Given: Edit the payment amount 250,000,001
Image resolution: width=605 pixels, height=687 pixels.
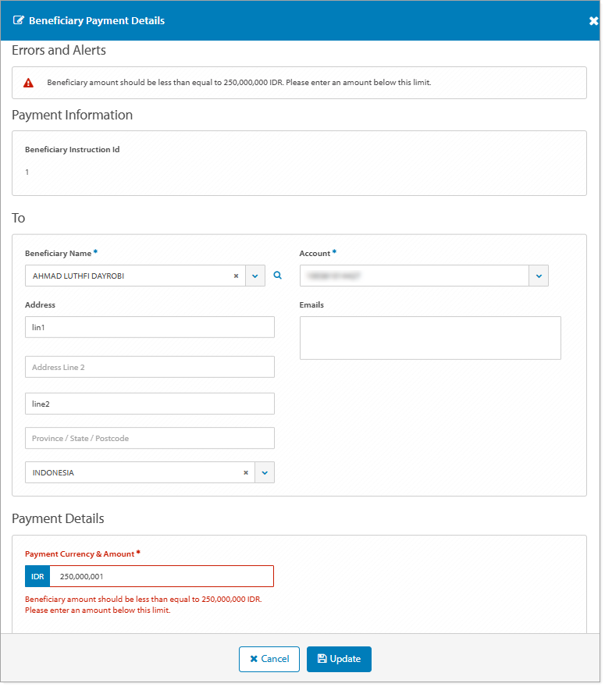Looking at the screenshot, I should 161,576.
